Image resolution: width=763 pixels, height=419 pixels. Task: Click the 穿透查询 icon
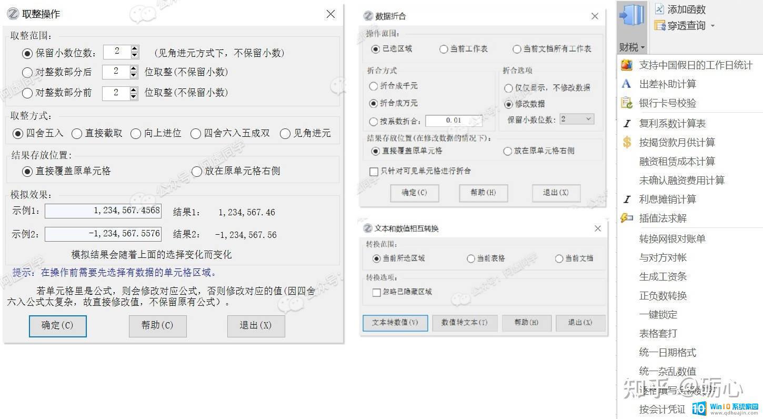(660, 25)
